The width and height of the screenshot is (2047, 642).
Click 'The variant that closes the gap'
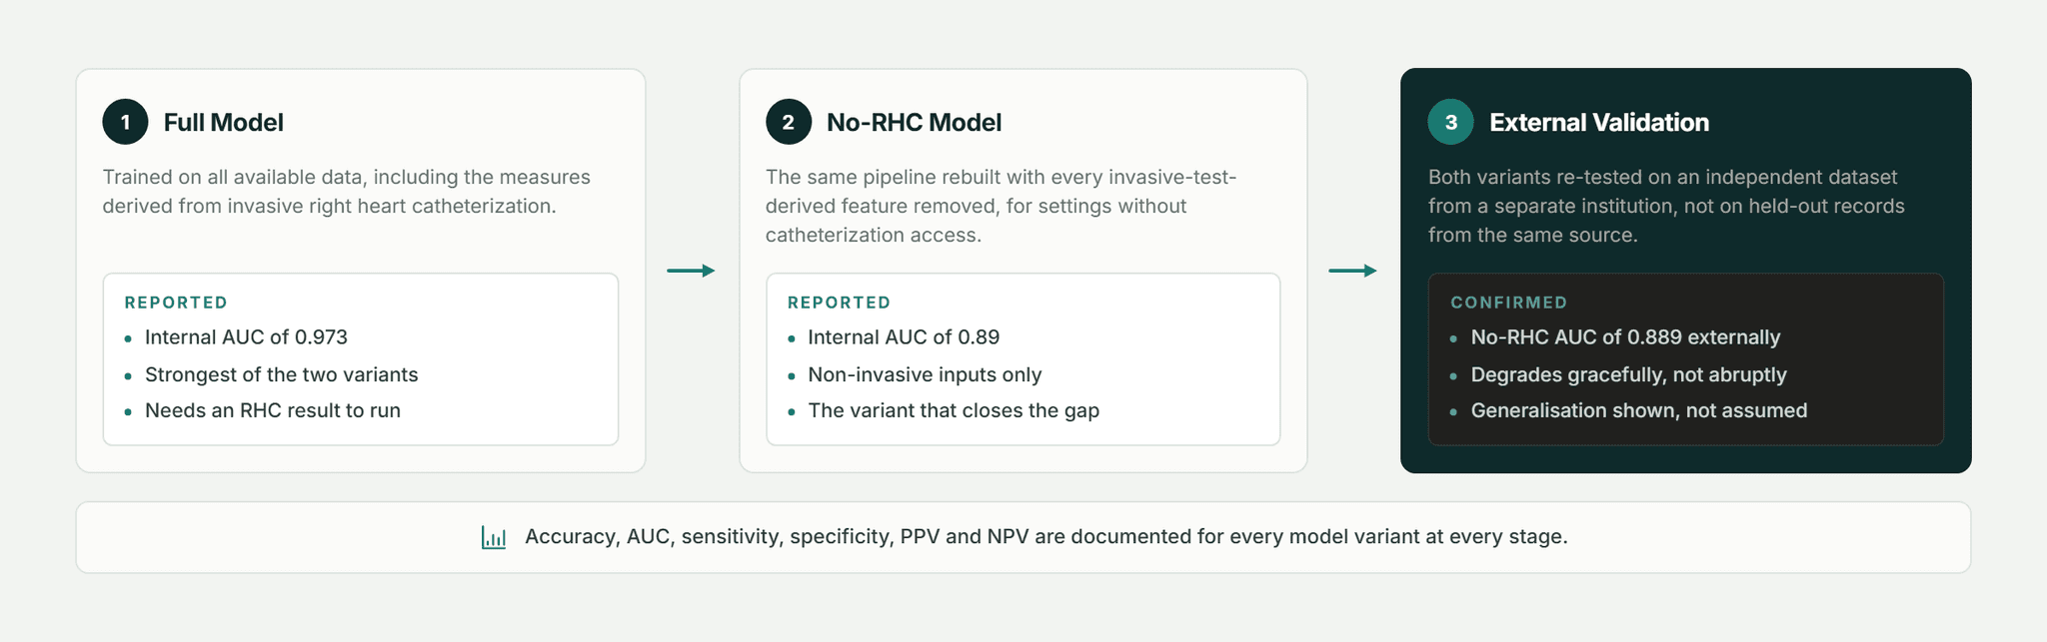954,410
